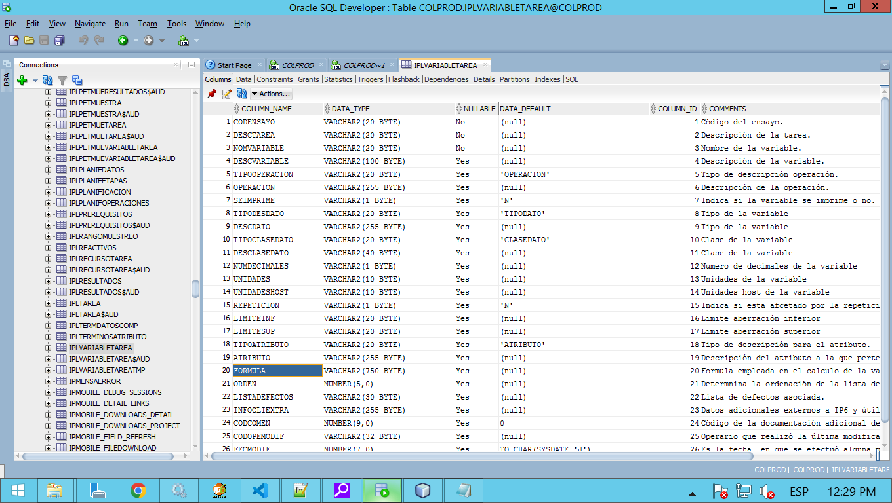
Task: Open the Actions... dropdown
Action: [272, 94]
